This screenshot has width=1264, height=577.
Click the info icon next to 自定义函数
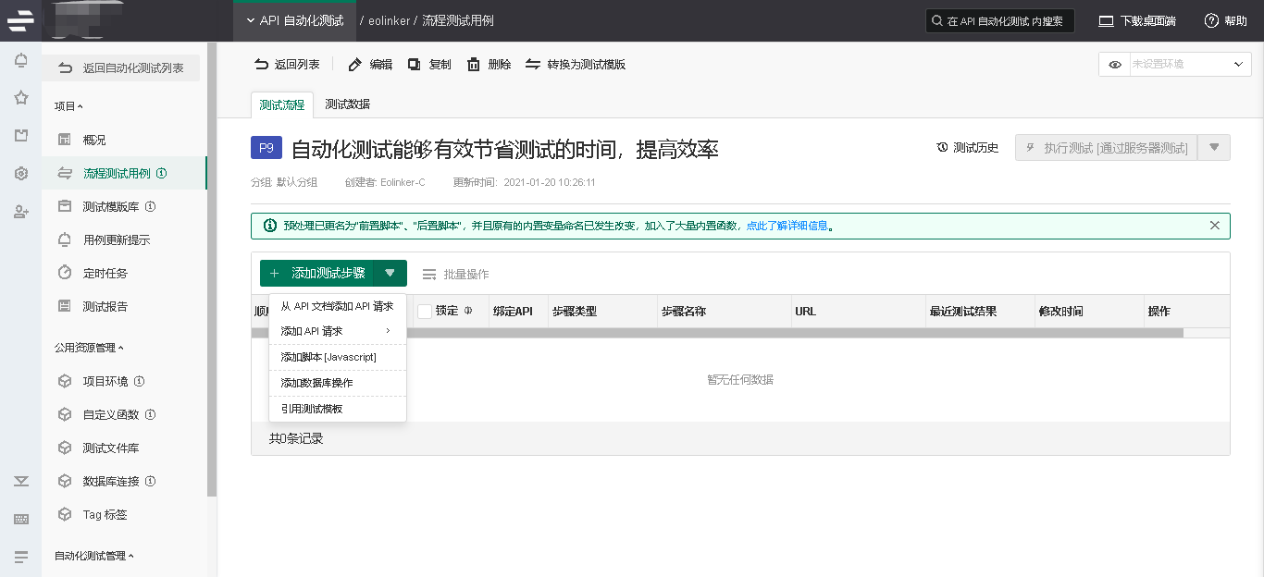[x=150, y=414]
